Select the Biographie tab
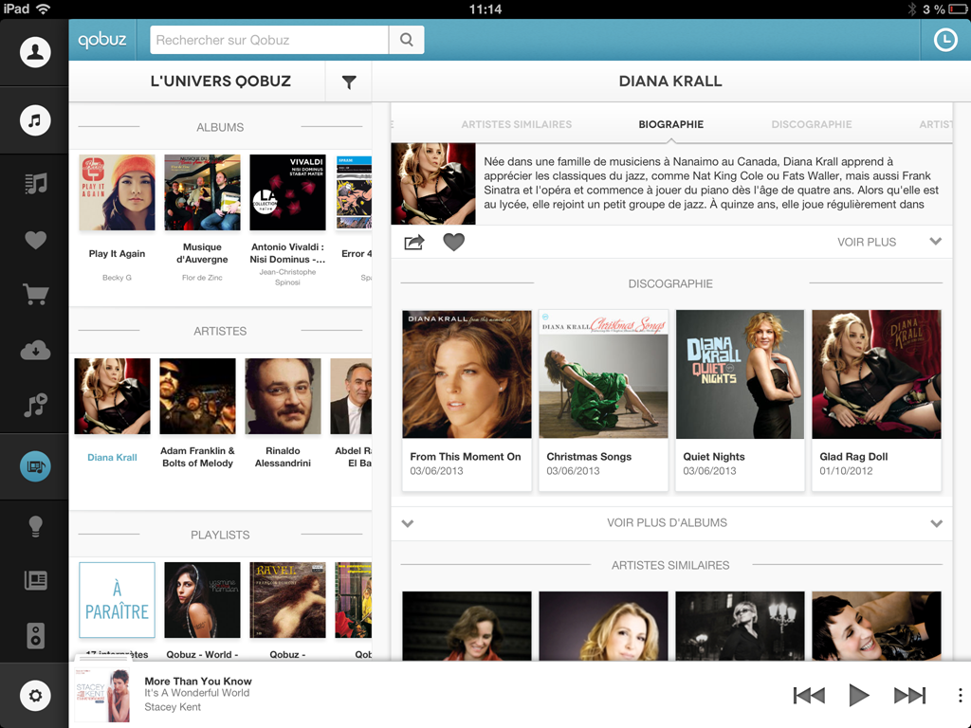The height and width of the screenshot is (728, 971). coord(670,124)
